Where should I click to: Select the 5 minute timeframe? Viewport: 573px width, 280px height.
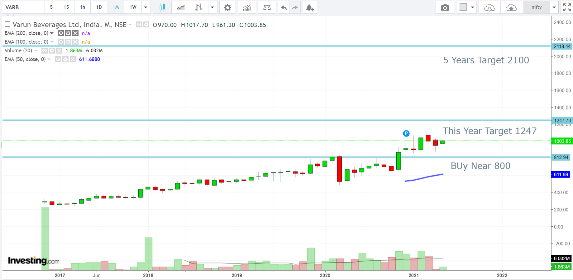[51, 7]
